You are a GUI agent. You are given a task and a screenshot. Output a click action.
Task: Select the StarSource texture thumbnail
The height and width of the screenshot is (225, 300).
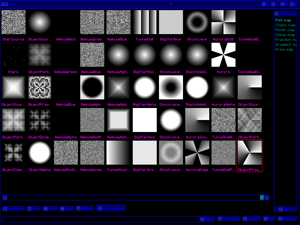click(13, 22)
